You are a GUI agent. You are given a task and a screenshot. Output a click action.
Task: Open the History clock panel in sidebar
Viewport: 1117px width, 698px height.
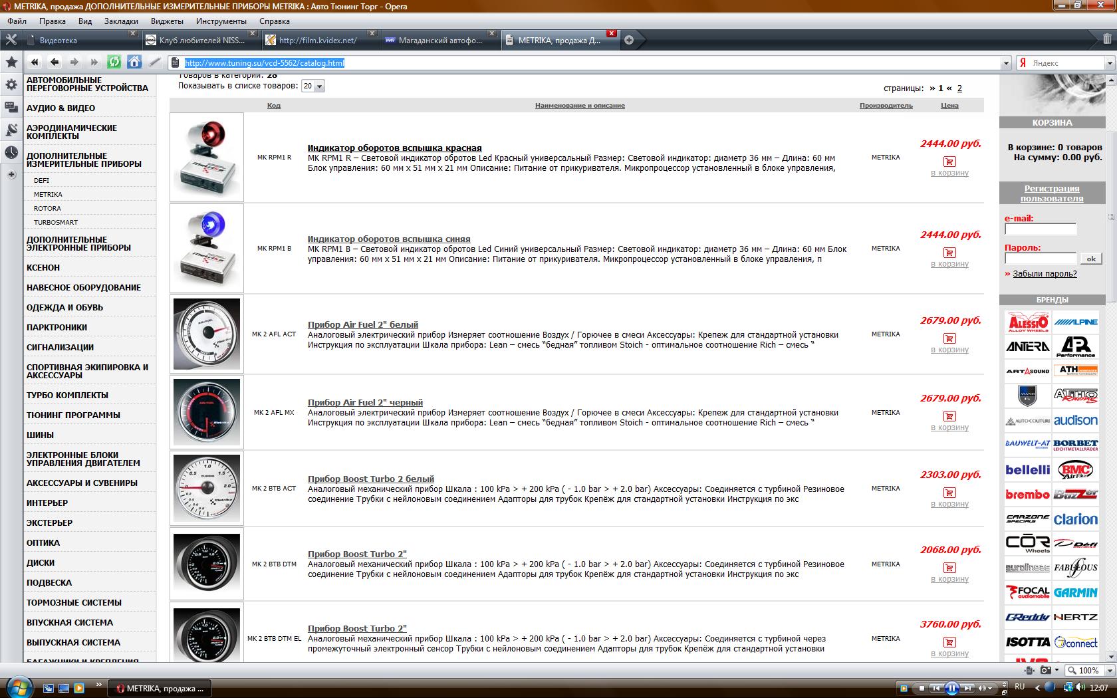click(11, 152)
